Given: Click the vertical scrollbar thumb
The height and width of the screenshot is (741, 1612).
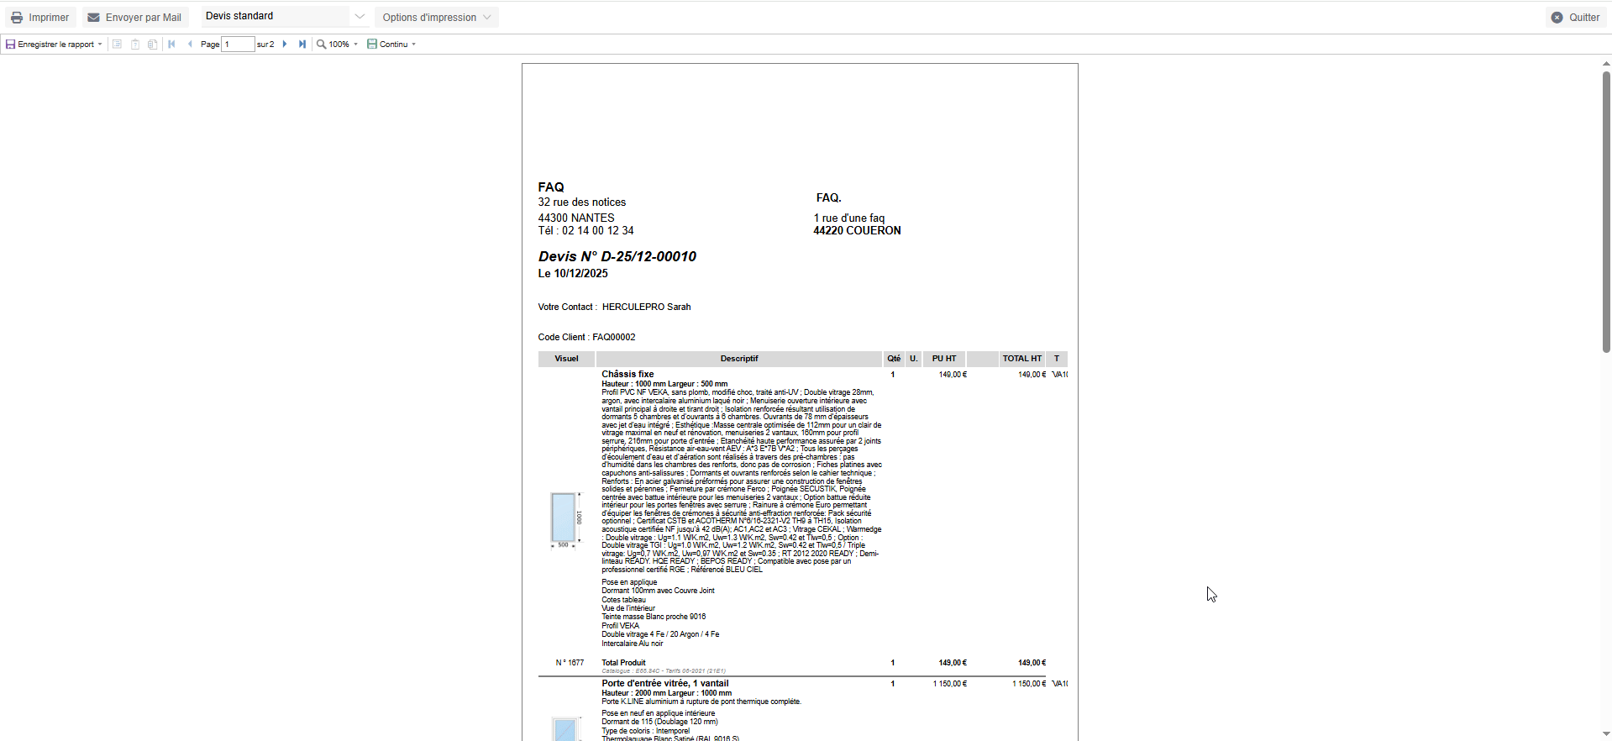Looking at the screenshot, I should 1606,212.
